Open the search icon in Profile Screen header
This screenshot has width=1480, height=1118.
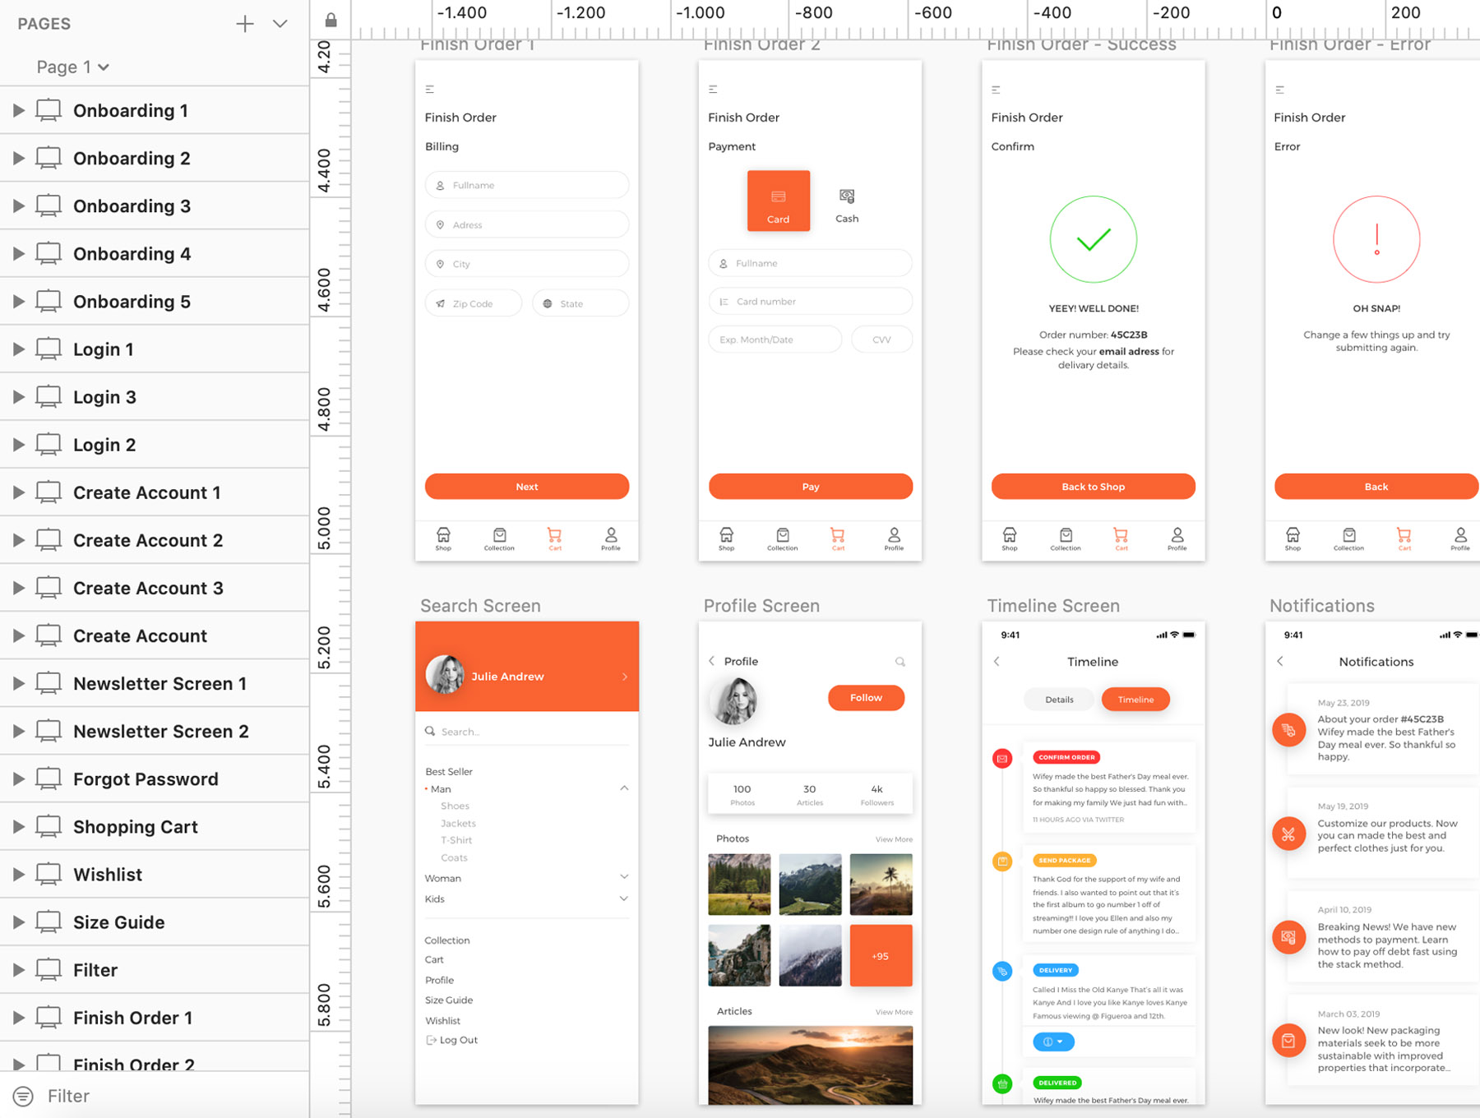click(900, 661)
